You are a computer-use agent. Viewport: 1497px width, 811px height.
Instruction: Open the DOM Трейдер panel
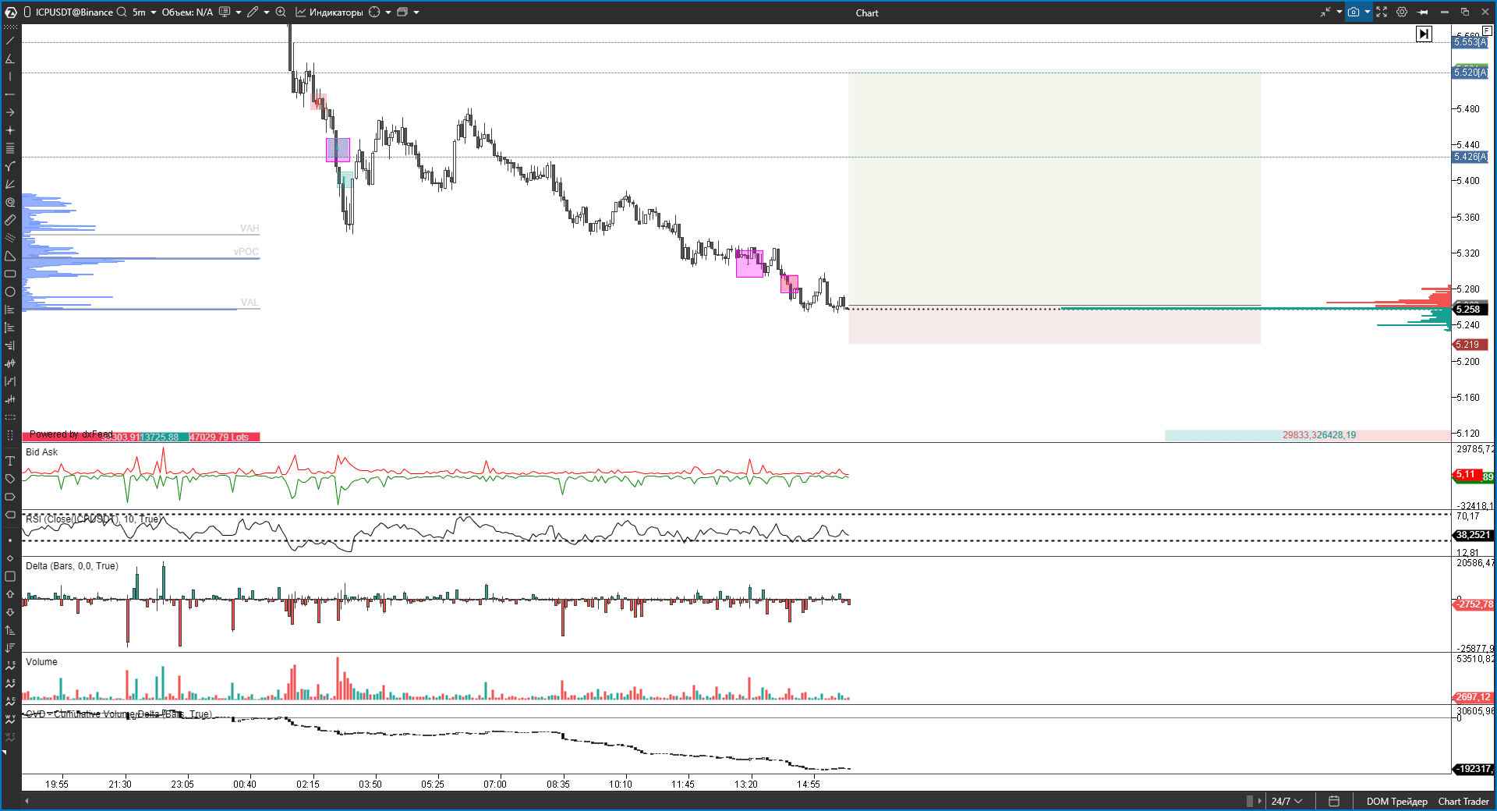(x=1396, y=801)
